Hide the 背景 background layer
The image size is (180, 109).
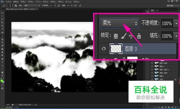coord(152,79)
